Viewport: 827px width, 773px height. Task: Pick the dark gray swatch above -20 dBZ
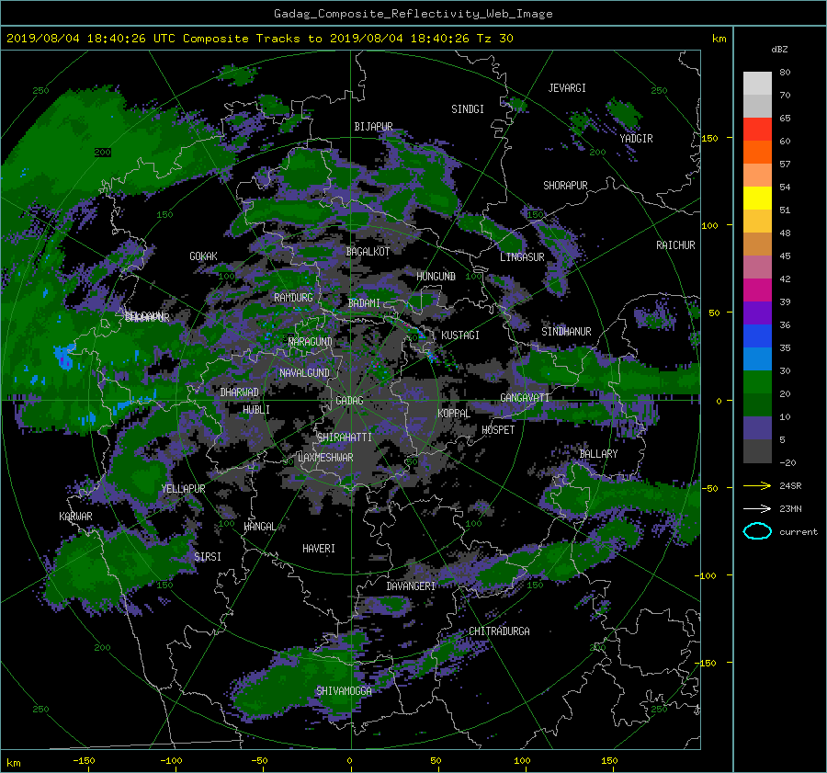[757, 451]
